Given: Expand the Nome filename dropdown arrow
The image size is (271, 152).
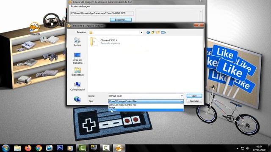Looking at the screenshot, I should [x=182, y=96].
